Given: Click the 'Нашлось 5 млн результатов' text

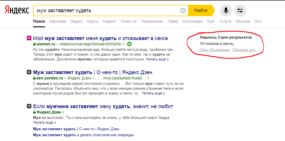Looking at the screenshot, I should pyautogui.click(x=226, y=37).
